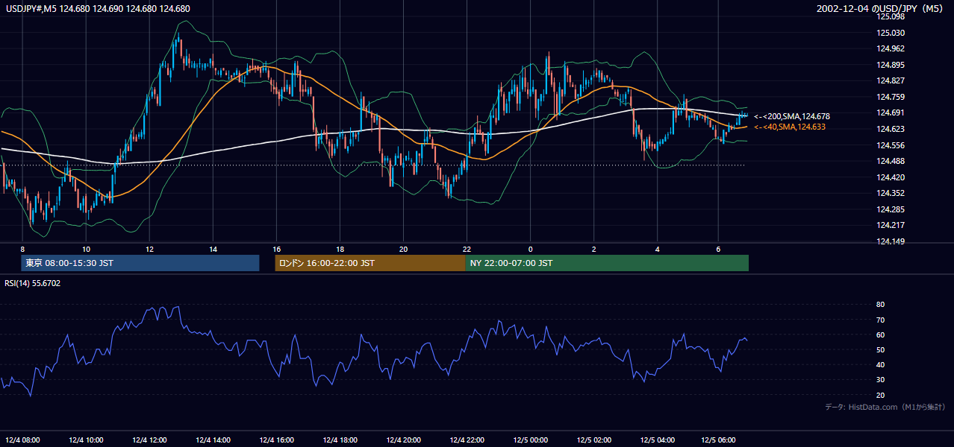Select the Tokyo 08:00-15:30 JST session bar

pos(140,263)
